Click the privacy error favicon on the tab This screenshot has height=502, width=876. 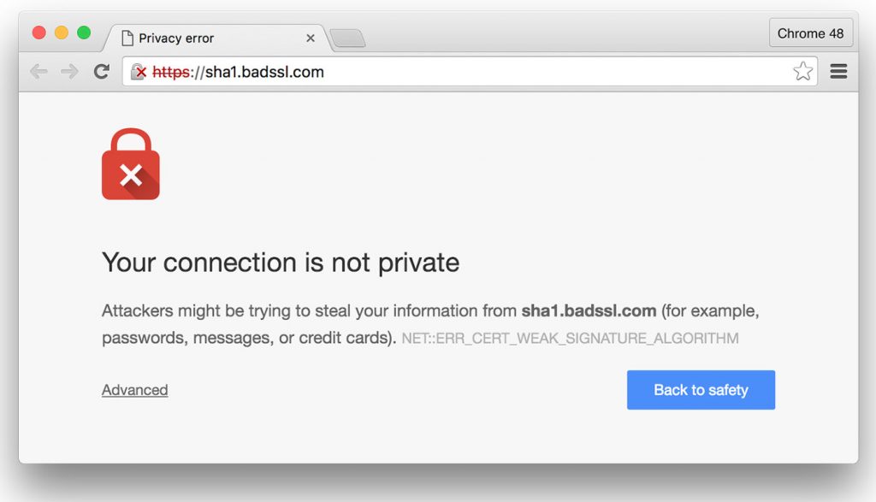128,38
